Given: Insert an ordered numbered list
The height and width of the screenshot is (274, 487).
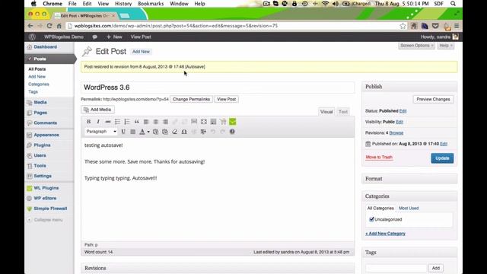Looking at the screenshot, I should pyautogui.click(x=127, y=122).
